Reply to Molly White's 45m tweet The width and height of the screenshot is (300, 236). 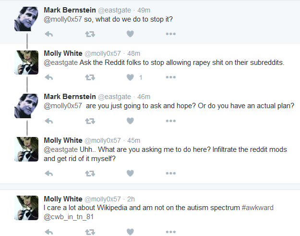click(49, 174)
